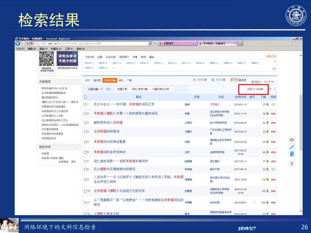311x233 pixels.
Task: Open the 查看 menu
Action: [43, 49]
